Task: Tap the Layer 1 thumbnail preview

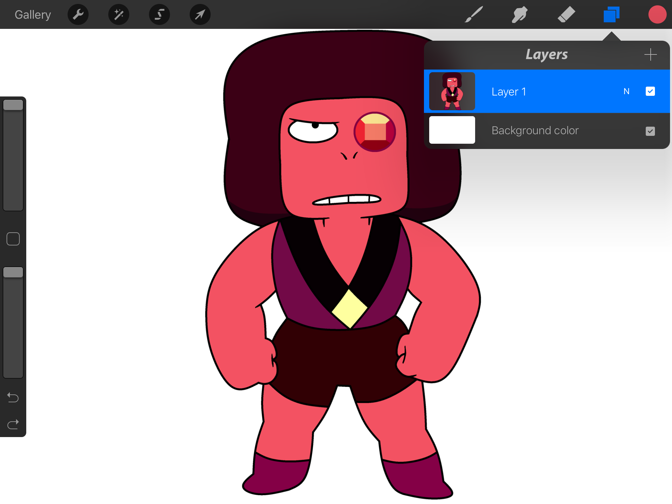Action: point(451,91)
